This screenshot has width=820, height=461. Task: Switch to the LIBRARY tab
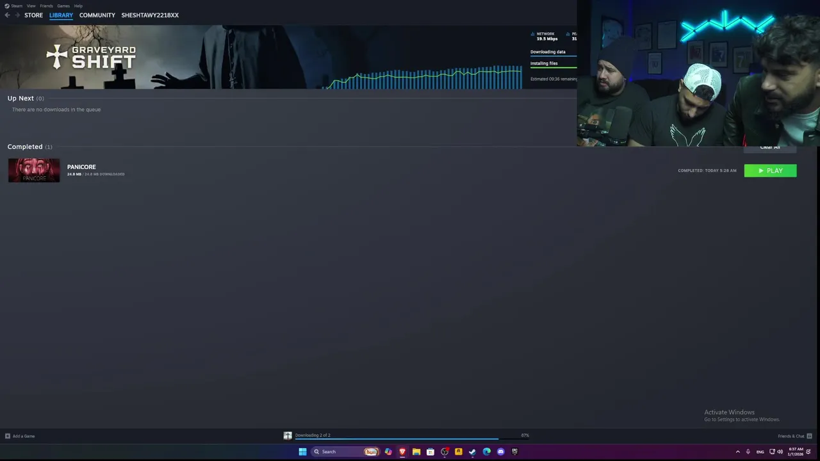point(61,15)
